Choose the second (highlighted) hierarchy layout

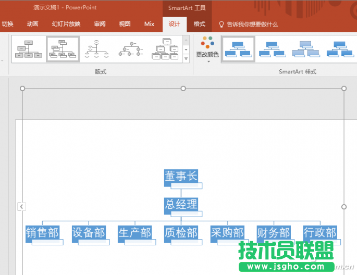click(63, 49)
